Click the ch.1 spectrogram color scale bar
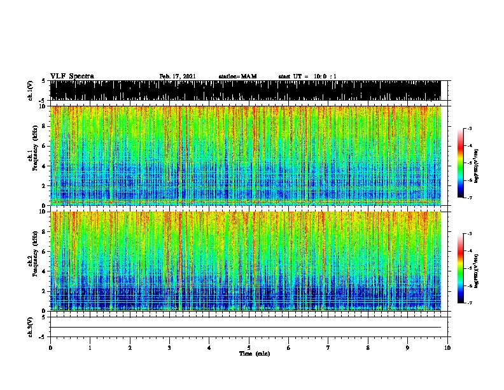This screenshot has width=504, height=390. (x=461, y=163)
